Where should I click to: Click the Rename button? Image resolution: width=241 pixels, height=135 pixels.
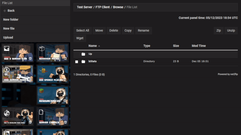click(x=143, y=31)
